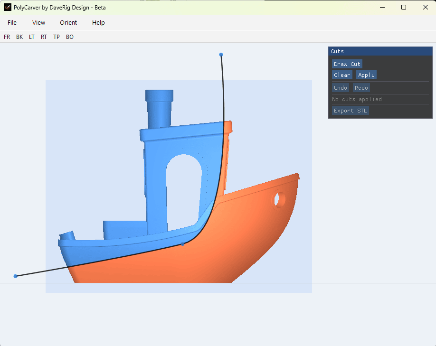Switch to back view with BK
Viewport: 436px width, 346px height.
(19, 37)
